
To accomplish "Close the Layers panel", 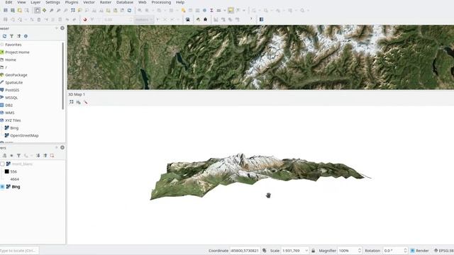I will (62, 147).
